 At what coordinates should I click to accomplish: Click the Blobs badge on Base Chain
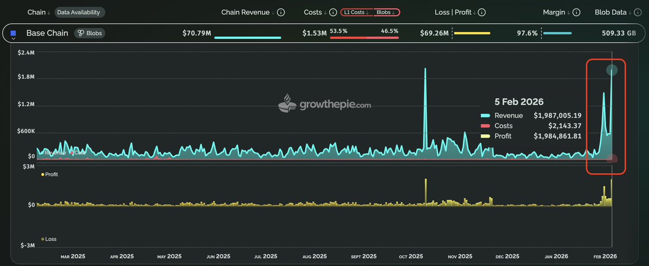[x=89, y=33]
